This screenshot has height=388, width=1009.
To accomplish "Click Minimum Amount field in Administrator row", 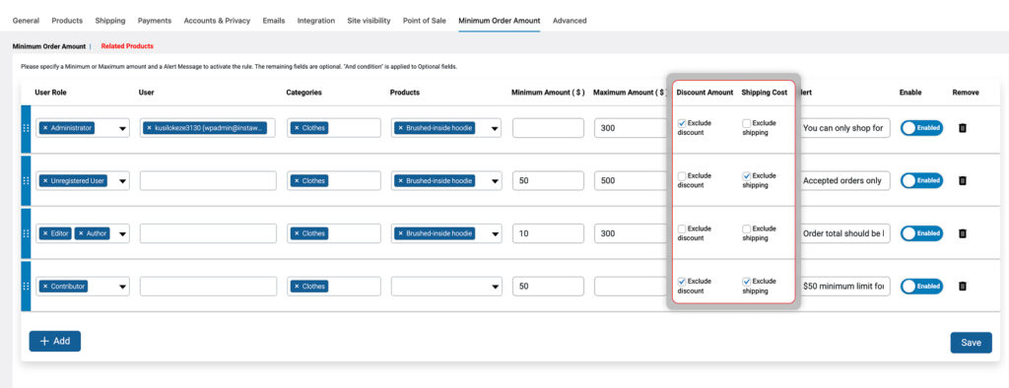I will click(548, 128).
